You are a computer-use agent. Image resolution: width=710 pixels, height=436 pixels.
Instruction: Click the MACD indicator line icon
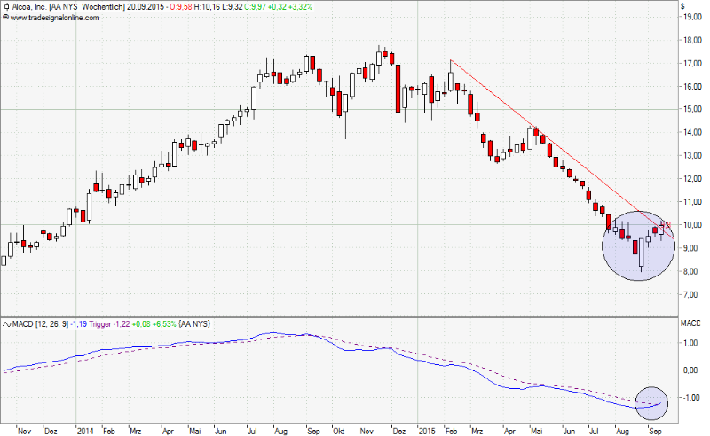tap(5, 324)
